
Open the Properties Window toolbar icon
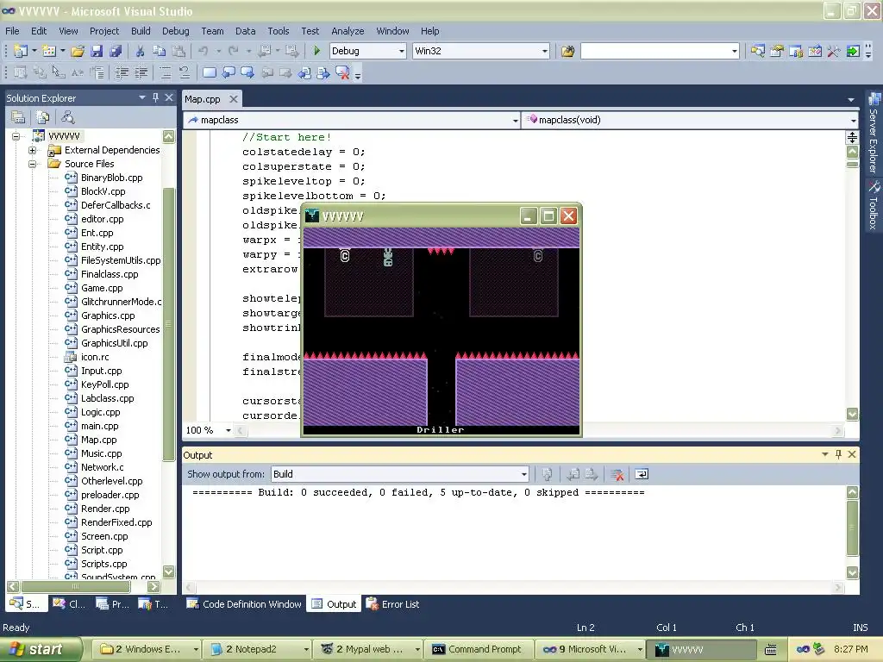click(777, 51)
